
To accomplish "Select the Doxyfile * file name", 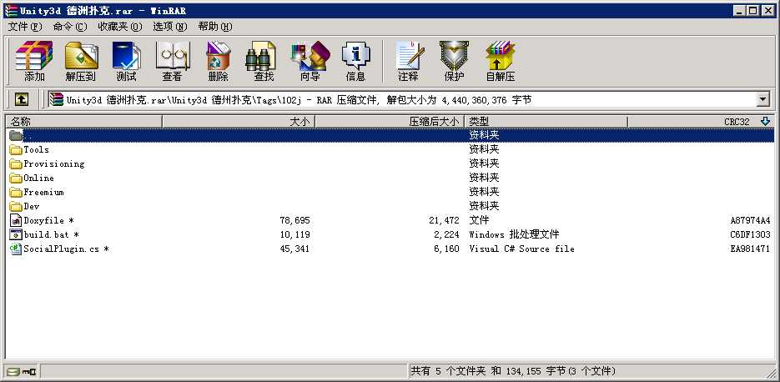I will [x=48, y=220].
